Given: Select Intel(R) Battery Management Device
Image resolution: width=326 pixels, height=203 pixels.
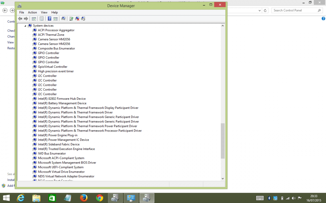Looking at the screenshot, I should click(x=62, y=103).
